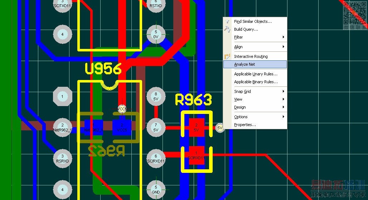368x200 pixels.
Task: Select pad 6 labeled RSTXD
Action: 156,5
